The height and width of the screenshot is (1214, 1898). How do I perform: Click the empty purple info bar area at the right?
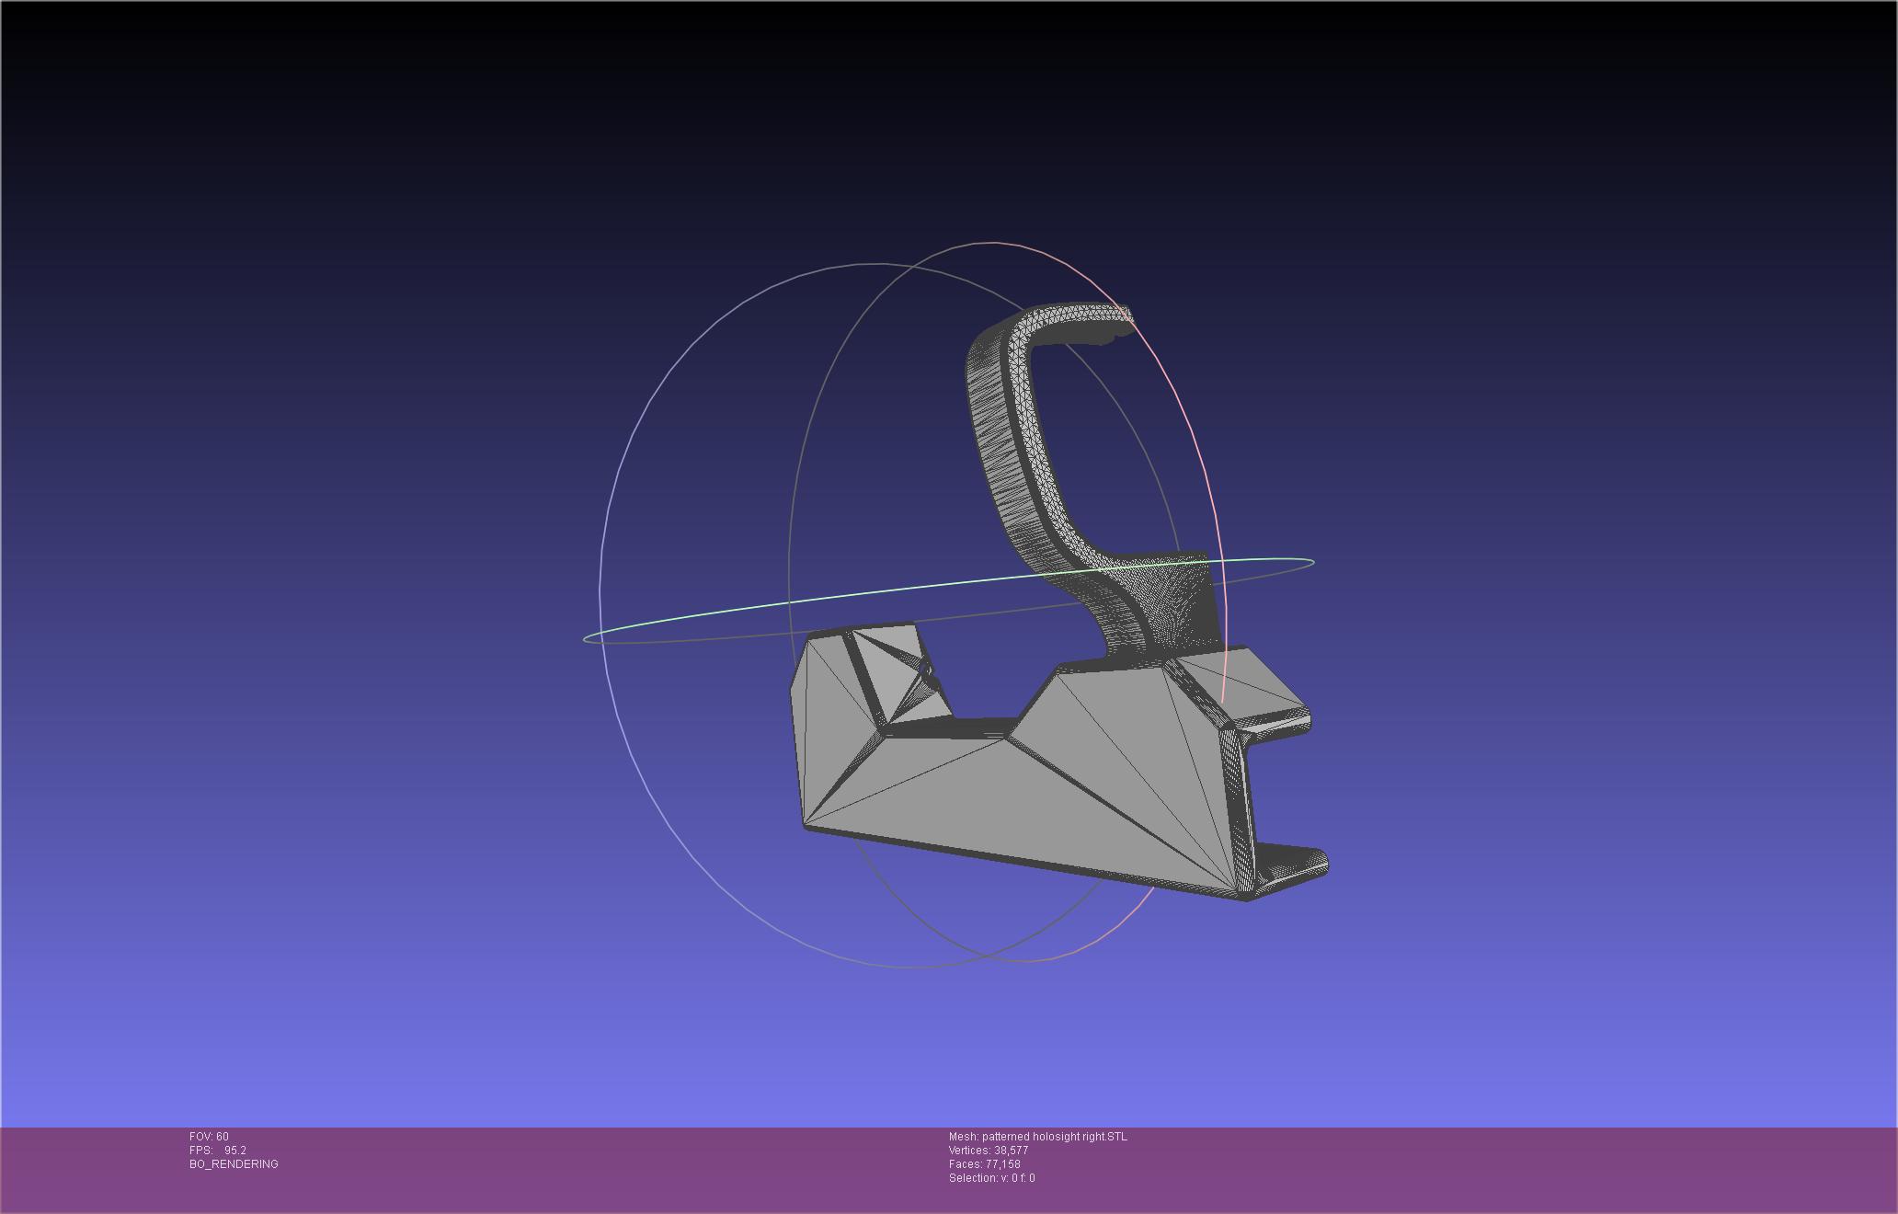[x=1563, y=1168]
